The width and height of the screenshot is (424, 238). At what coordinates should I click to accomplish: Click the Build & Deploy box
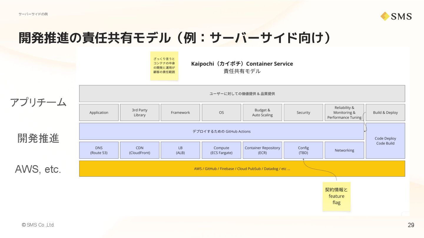pos(385,113)
